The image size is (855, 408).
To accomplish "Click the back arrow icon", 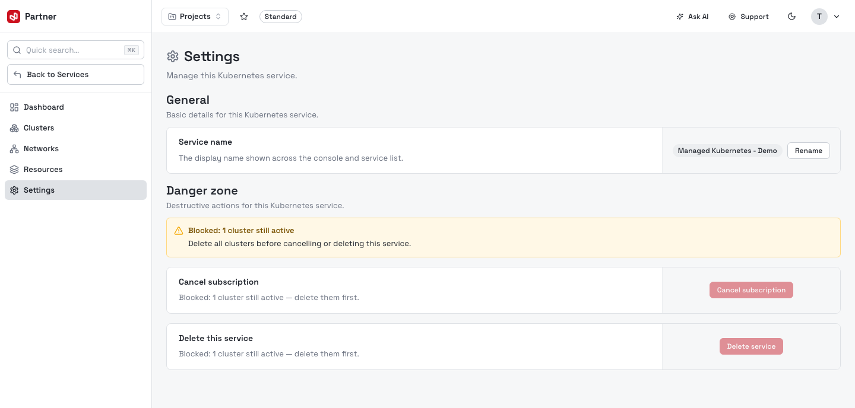I will 17,75.
